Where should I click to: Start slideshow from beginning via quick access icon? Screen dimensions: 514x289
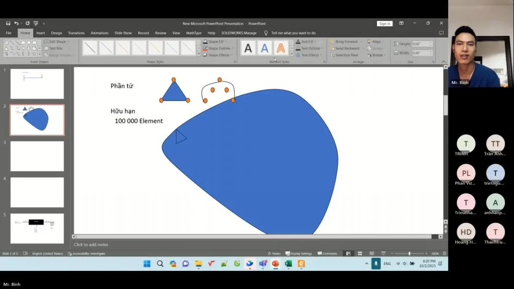point(36,23)
